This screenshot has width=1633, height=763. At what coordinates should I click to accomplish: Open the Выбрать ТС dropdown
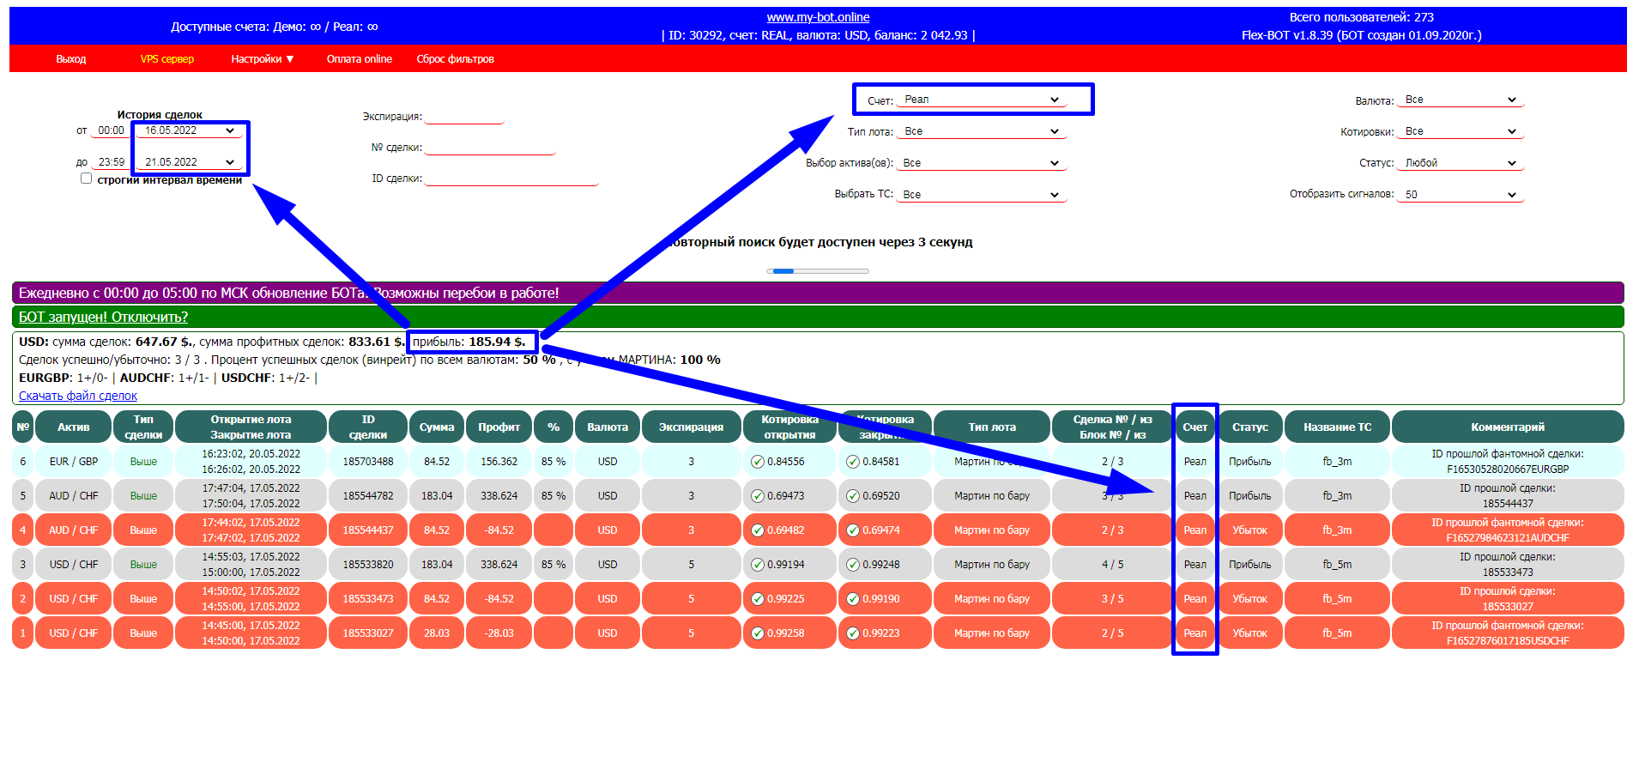point(981,195)
